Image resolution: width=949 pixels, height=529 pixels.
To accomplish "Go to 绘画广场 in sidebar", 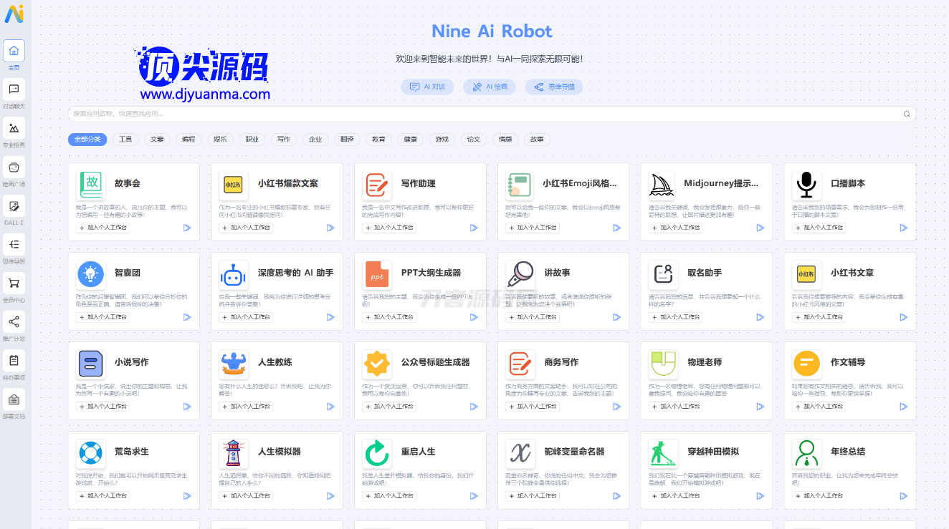I will click(x=14, y=168).
